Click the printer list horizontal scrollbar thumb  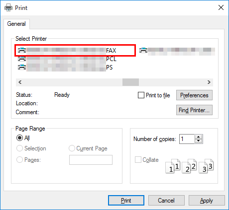[130, 82]
